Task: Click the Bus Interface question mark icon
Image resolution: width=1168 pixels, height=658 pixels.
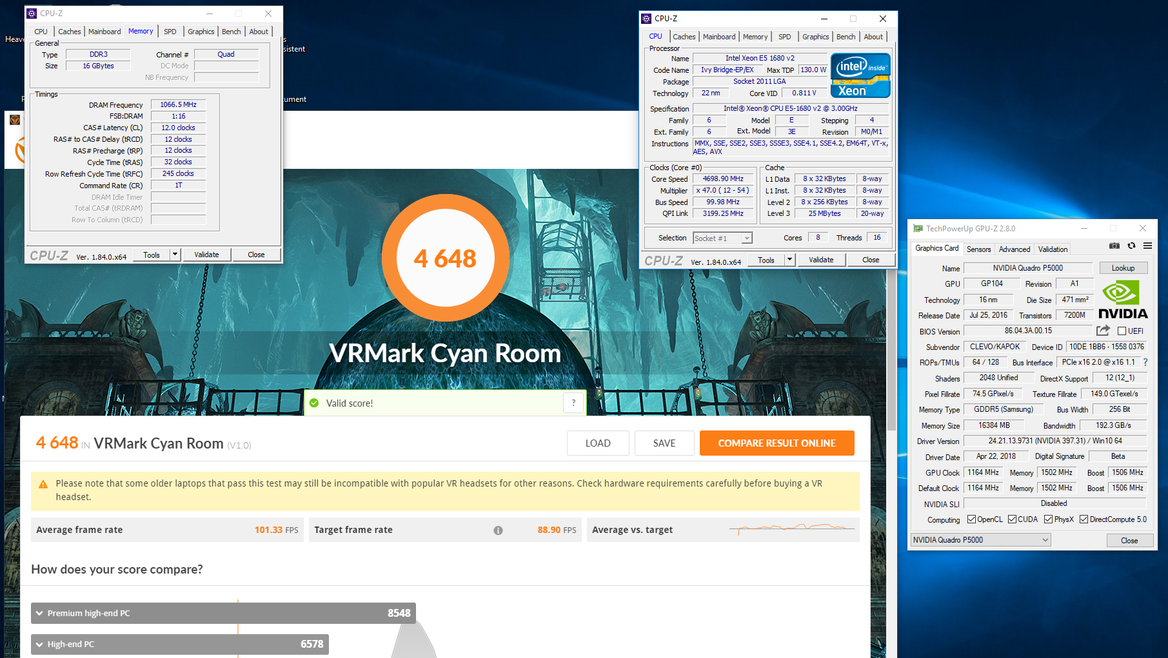Action: (x=1145, y=362)
